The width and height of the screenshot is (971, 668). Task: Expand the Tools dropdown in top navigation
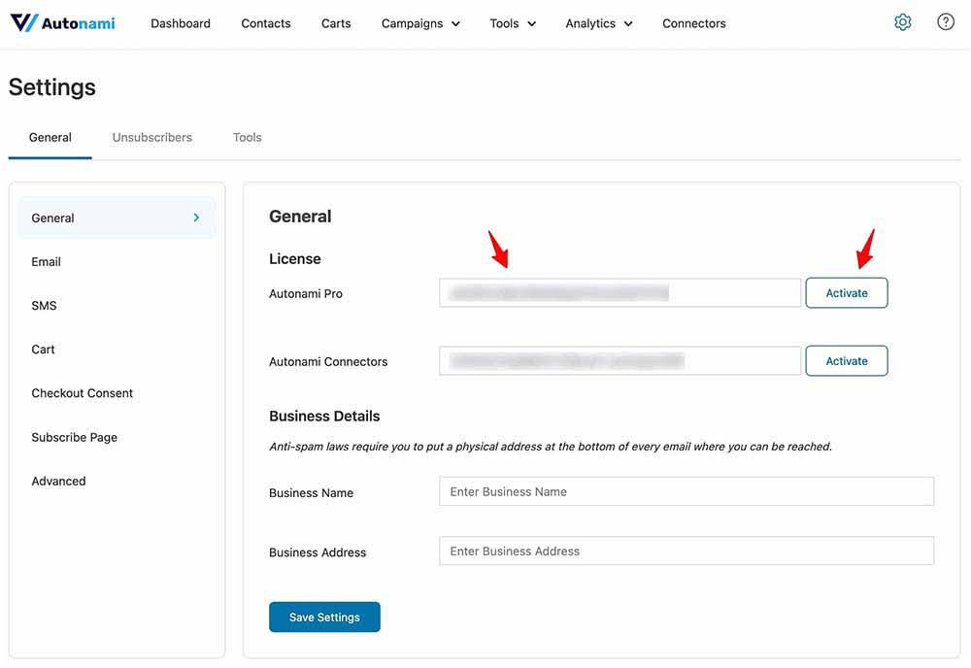point(513,23)
